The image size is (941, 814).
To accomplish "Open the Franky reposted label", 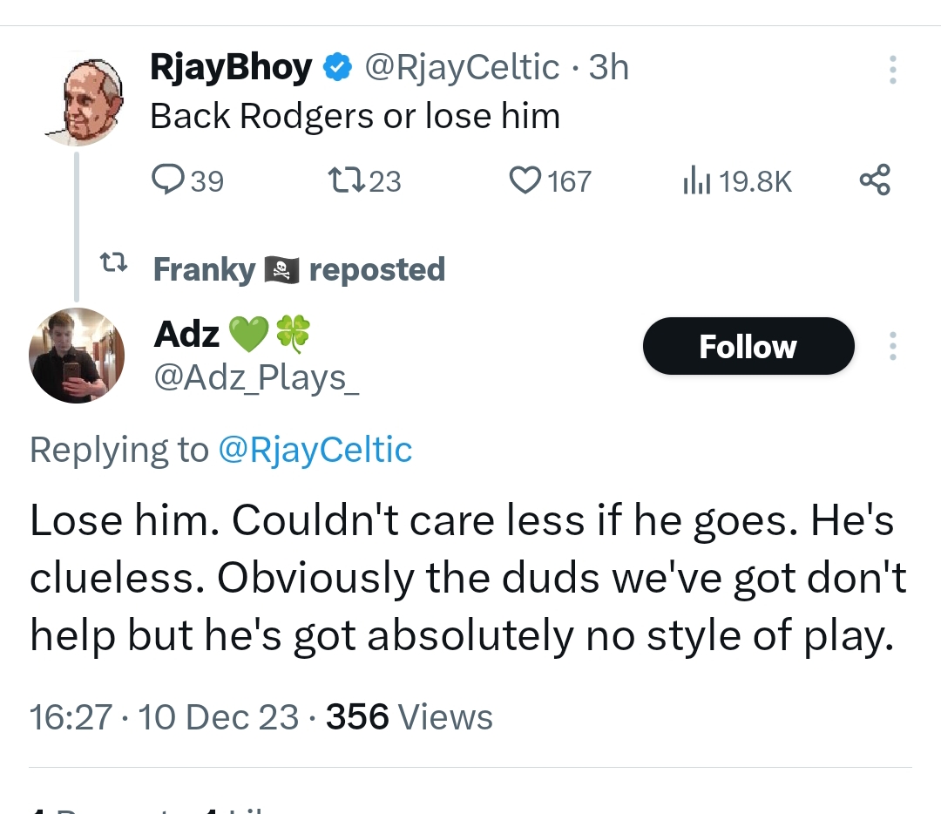I will [x=299, y=269].
